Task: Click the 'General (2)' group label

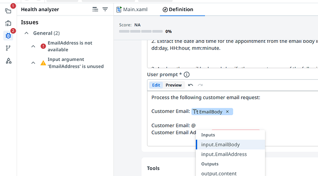Action: tap(47, 33)
